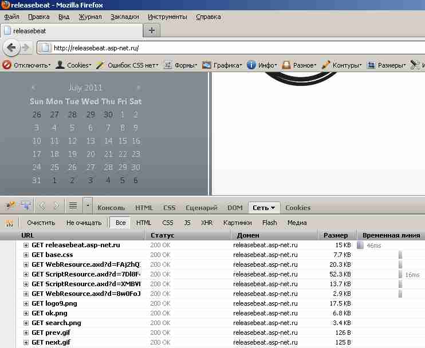This screenshot has height=348, width=425.
Task: Click Firebug forward history arrow
Action: [x=56, y=206]
